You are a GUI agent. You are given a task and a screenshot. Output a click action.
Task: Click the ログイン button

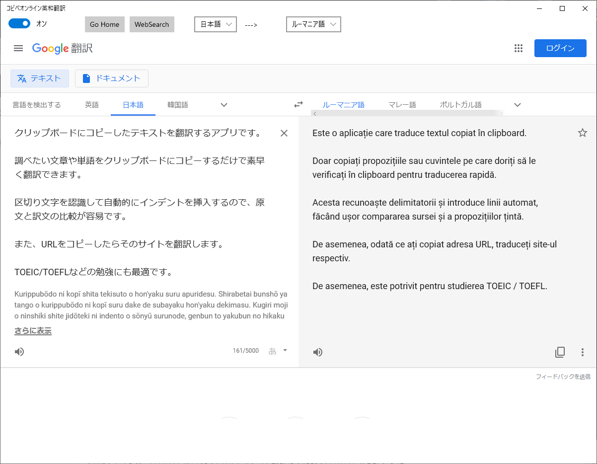pos(560,48)
